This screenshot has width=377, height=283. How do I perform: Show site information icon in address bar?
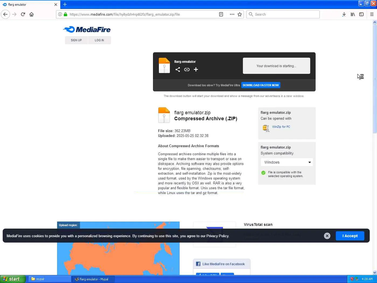pyautogui.click(x=60, y=14)
